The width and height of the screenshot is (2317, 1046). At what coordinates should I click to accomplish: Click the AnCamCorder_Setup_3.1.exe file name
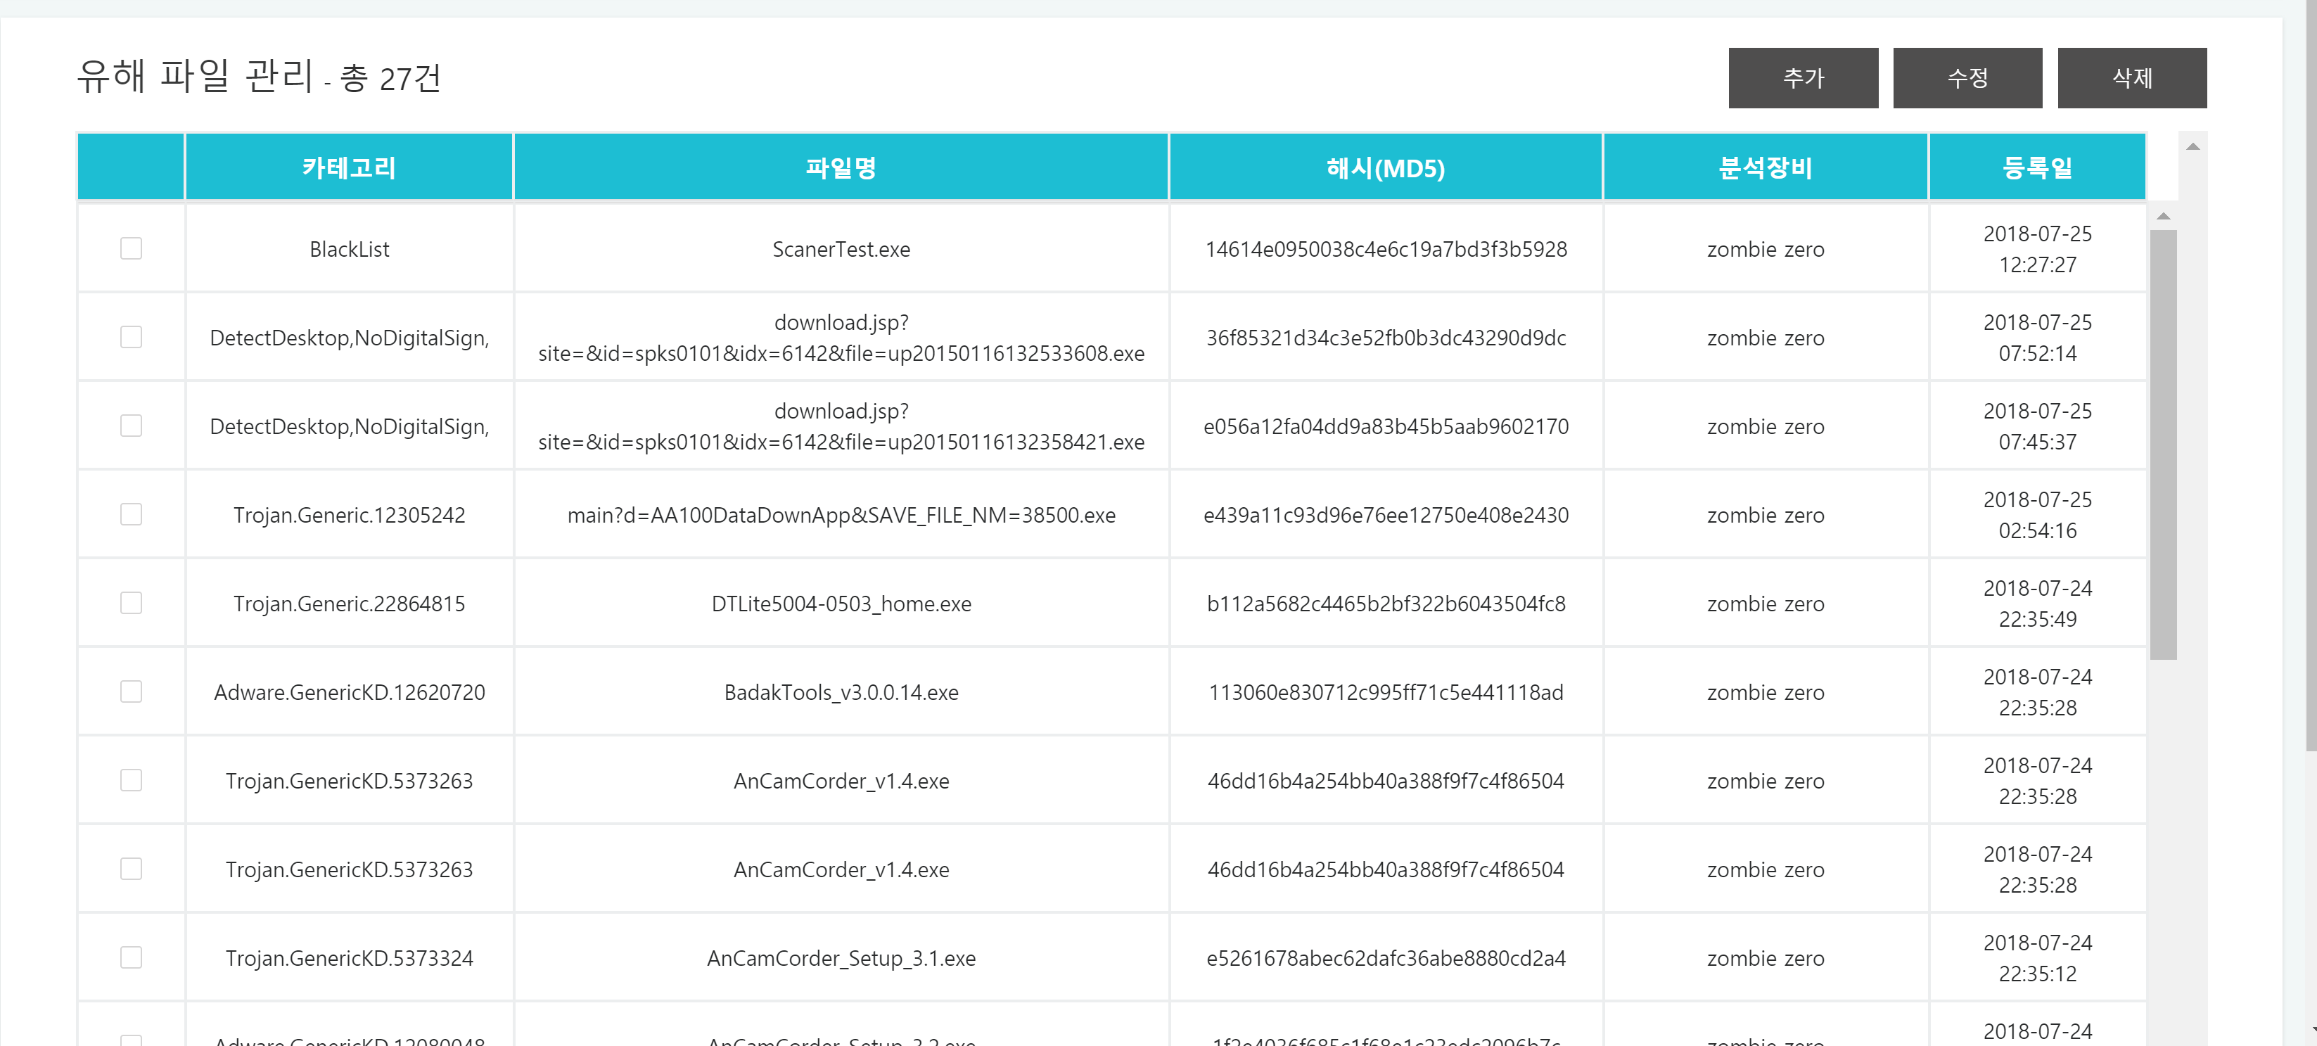841,959
